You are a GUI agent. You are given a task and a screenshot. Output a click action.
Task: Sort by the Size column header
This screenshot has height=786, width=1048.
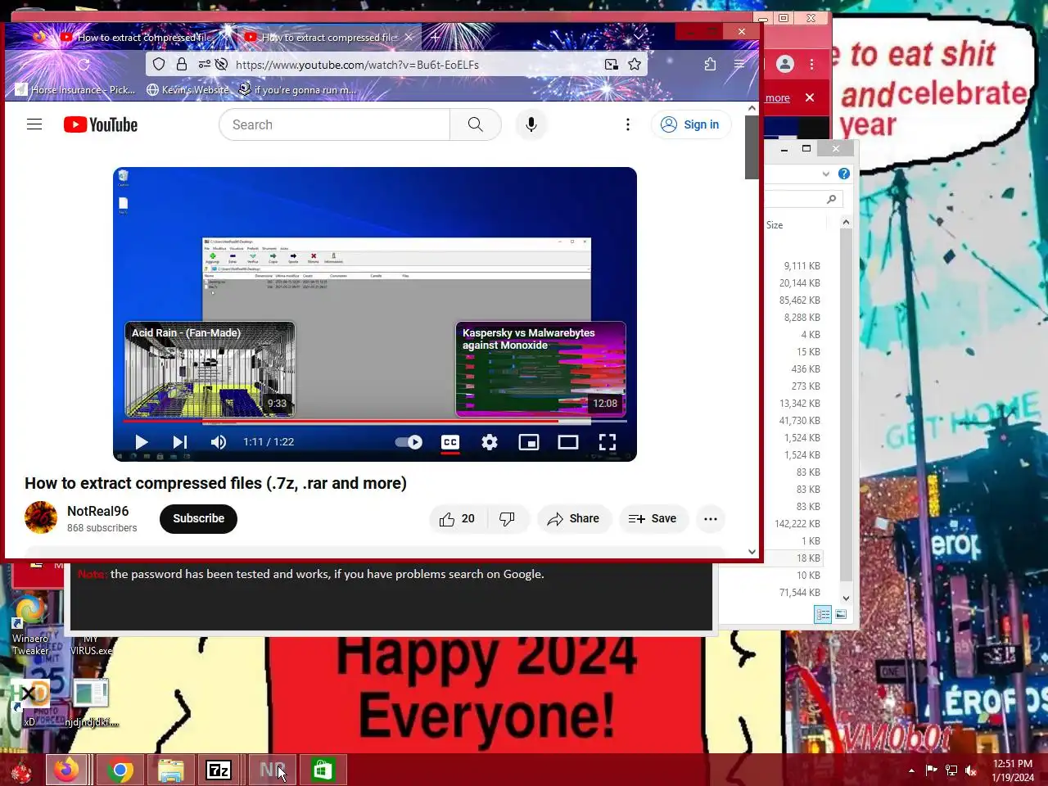point(775,225)
